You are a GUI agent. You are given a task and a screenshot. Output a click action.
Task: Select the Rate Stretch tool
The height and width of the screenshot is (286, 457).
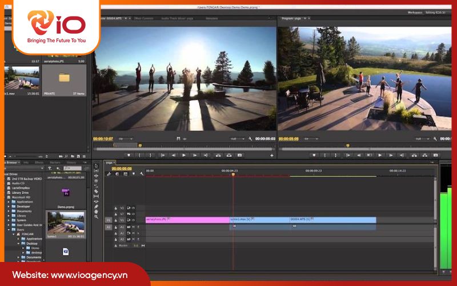(96, 186)
